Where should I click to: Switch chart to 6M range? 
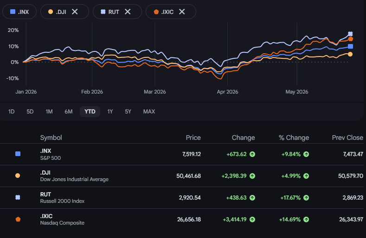(69, 112)
